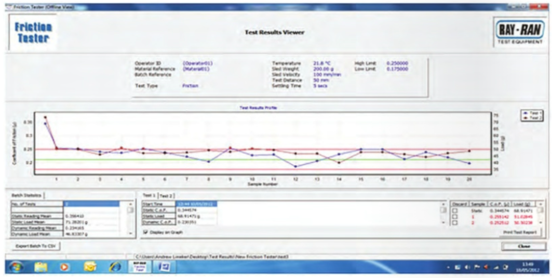Switch to the Test 2 tab
Screen dimensions: 552x278
pos(166,196)
